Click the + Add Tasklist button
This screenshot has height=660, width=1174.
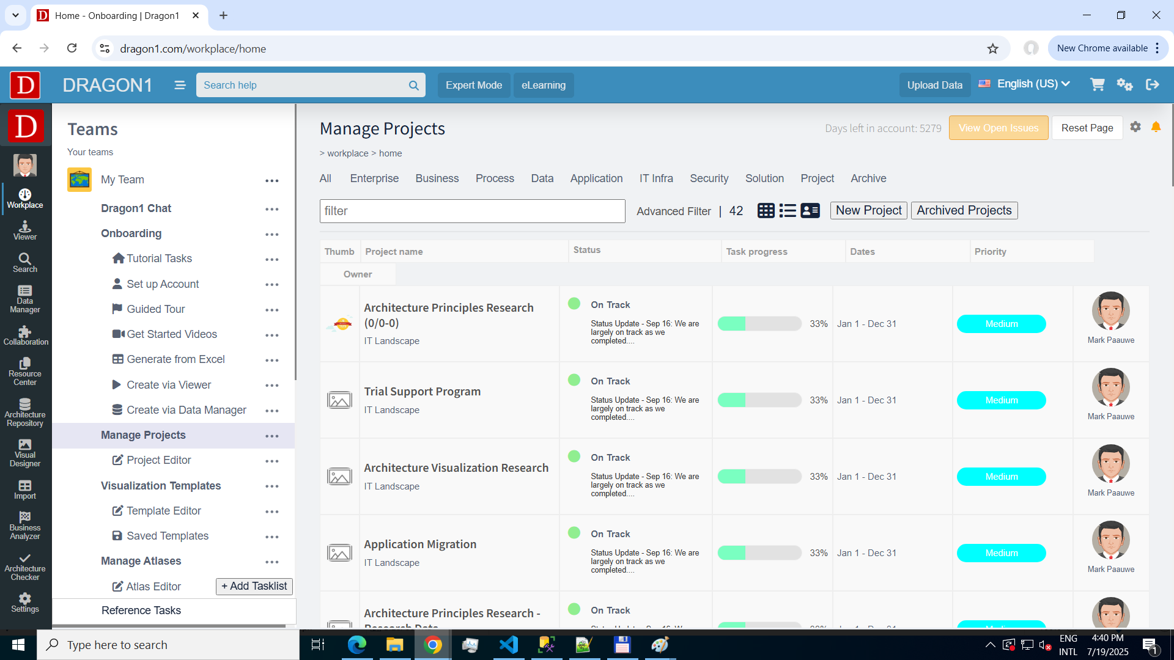pyautogui.click(x=254, y=586)
